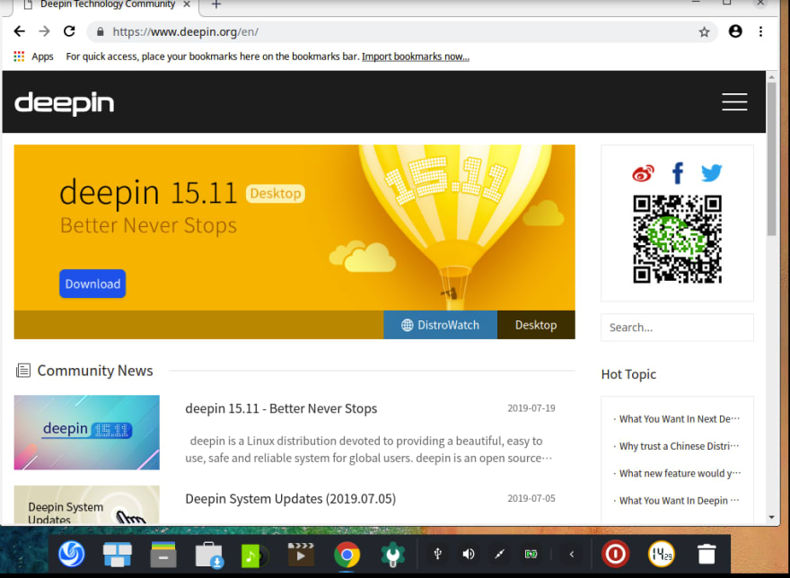Open deepin's Weibo page

[643, 173]
